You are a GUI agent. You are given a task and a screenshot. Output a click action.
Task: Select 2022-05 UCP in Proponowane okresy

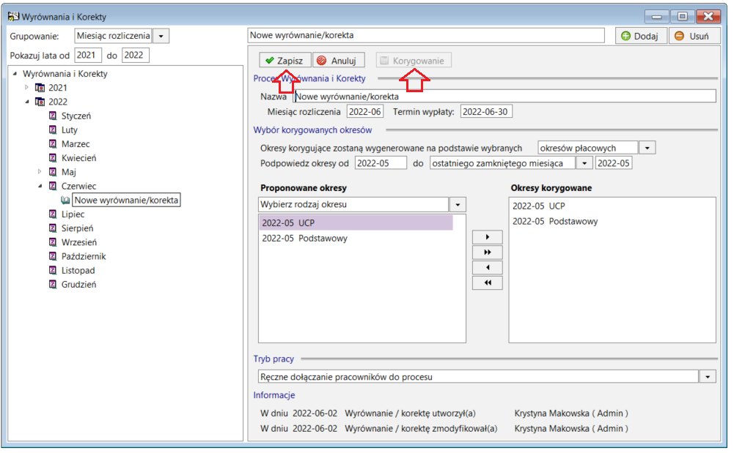pyautogui.click(x=356, y=222)
